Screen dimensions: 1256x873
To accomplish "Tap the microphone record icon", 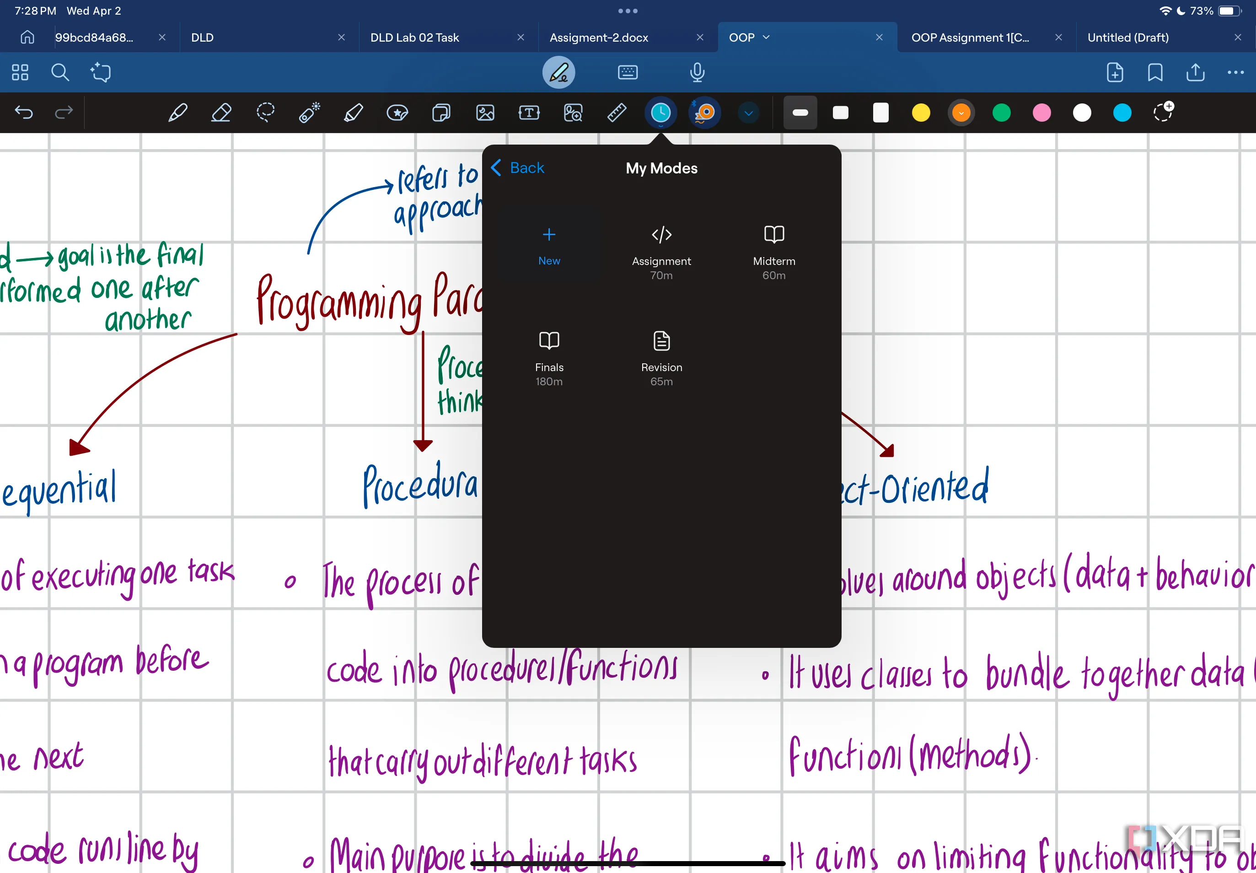I will tap(697, 72).
